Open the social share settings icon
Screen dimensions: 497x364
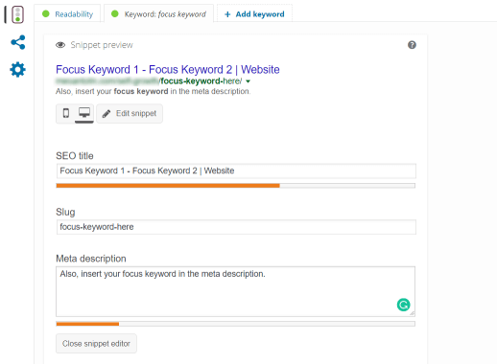(x=18, y=42)
